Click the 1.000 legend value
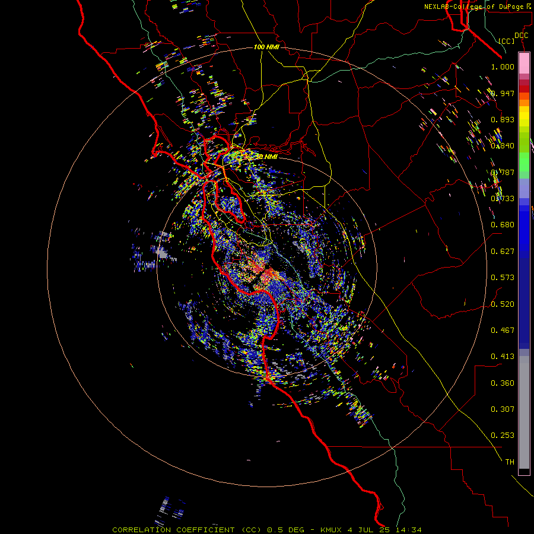Screen dimensions: 534x534 tap(503, 66)
